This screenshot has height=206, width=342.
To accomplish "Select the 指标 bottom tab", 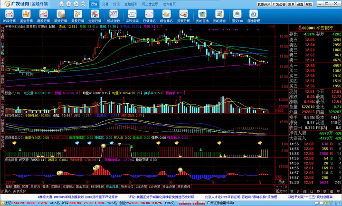I will 9,186.
